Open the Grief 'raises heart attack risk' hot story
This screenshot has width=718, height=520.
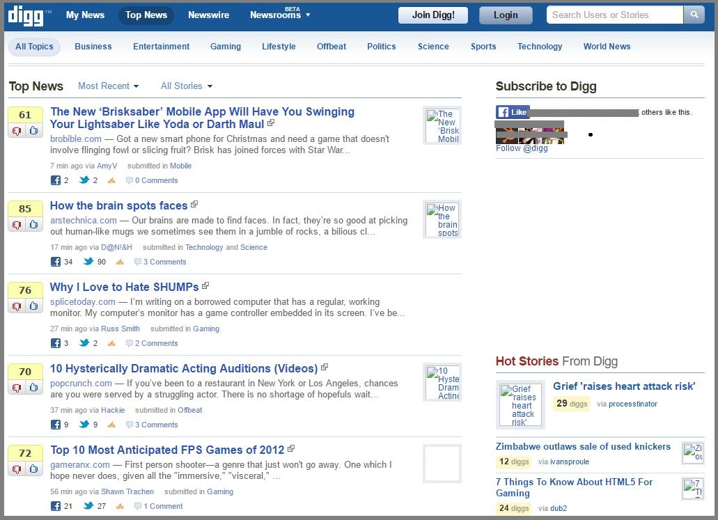(624, 386)
